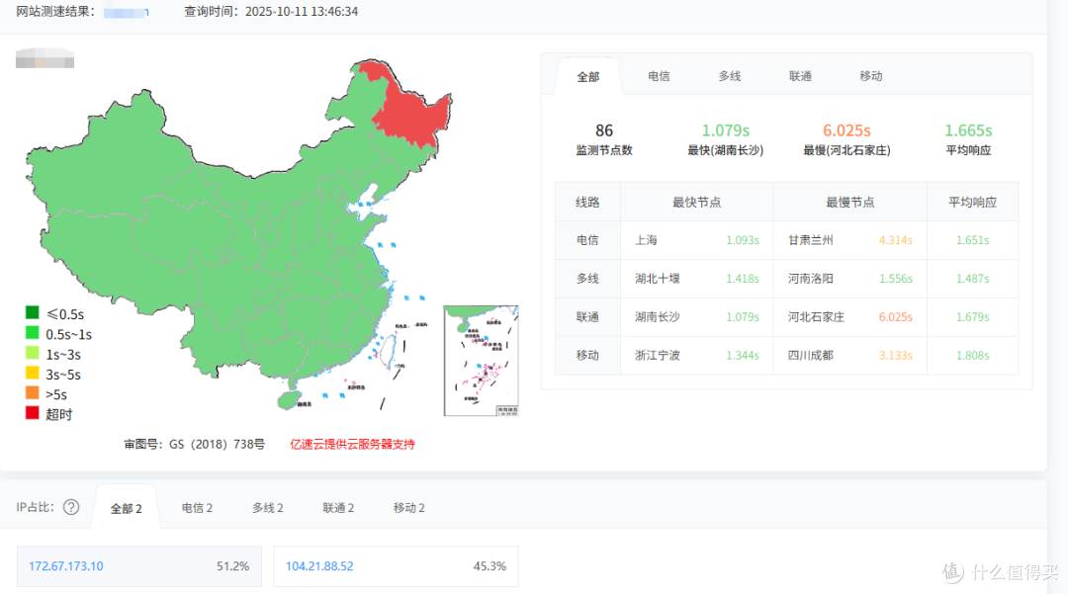The width and height of the screenshot is (1068, 594).
Task: Open the 移动 2 IP tab
Action: [x=408, y=508]
